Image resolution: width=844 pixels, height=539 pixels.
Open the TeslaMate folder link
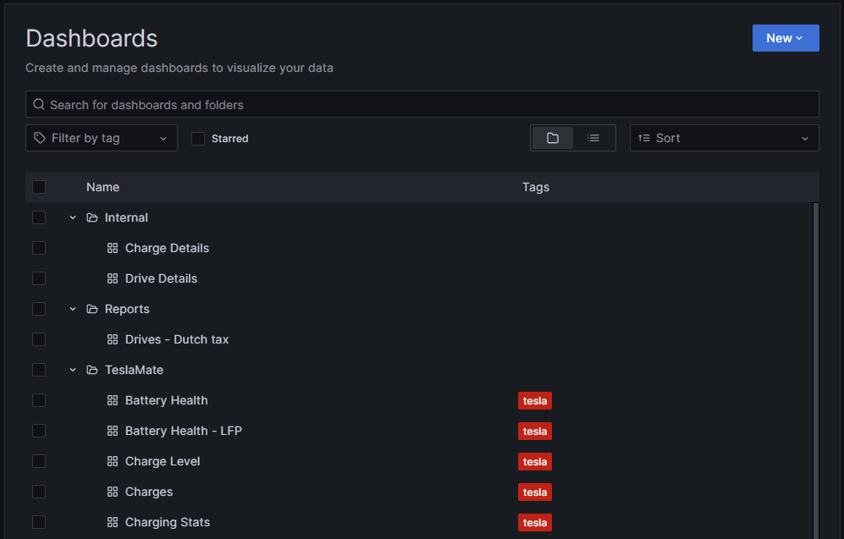[134, 370]
